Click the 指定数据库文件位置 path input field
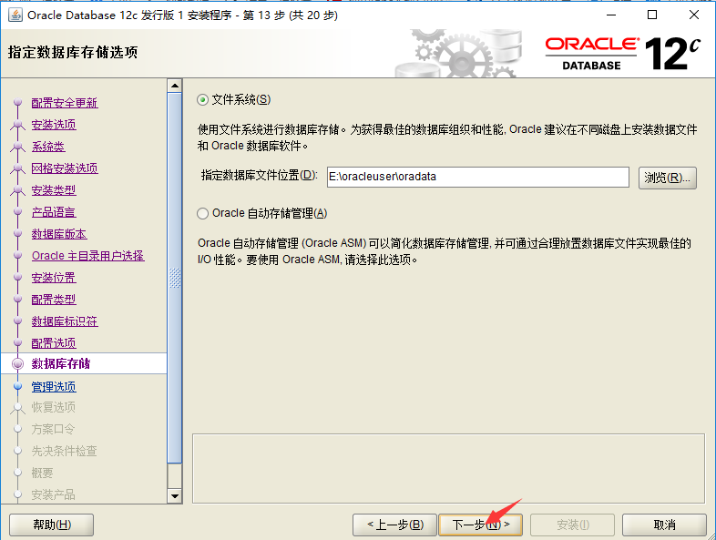Image resolution: width=716 pixels, height=540 pixels. click(478, 177)
